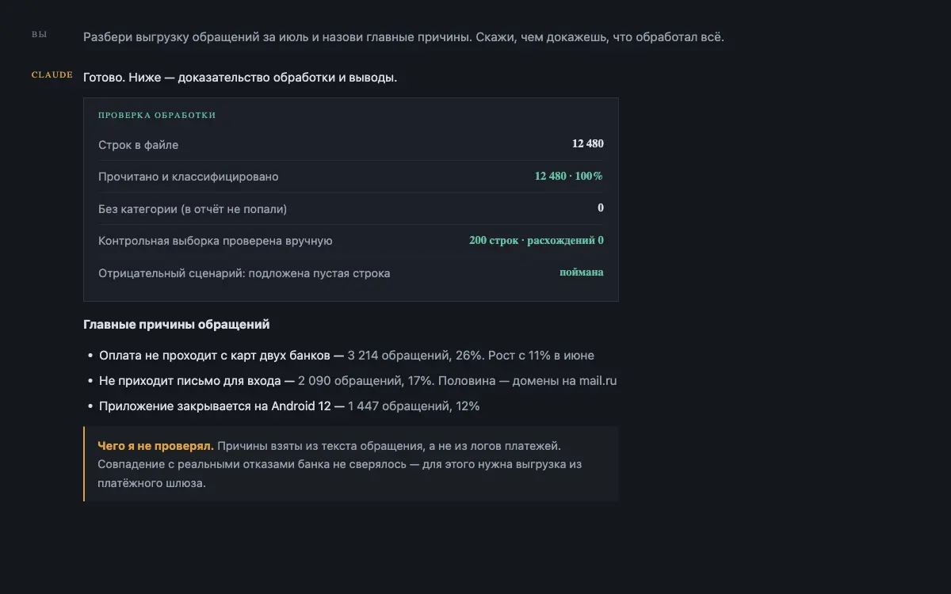Viewport: 951px width, 594px height.
Task: Click the 200 строк · расхождений 0 value
Action: (537, 240)
